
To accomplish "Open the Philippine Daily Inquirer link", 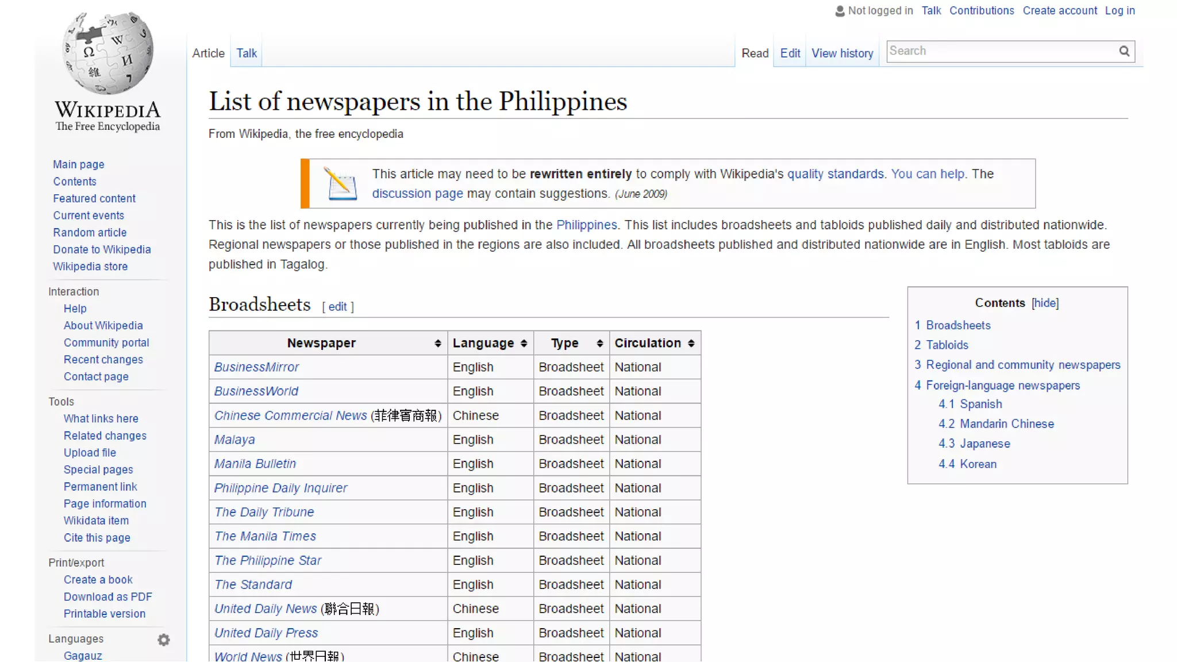I will [280, 488].
